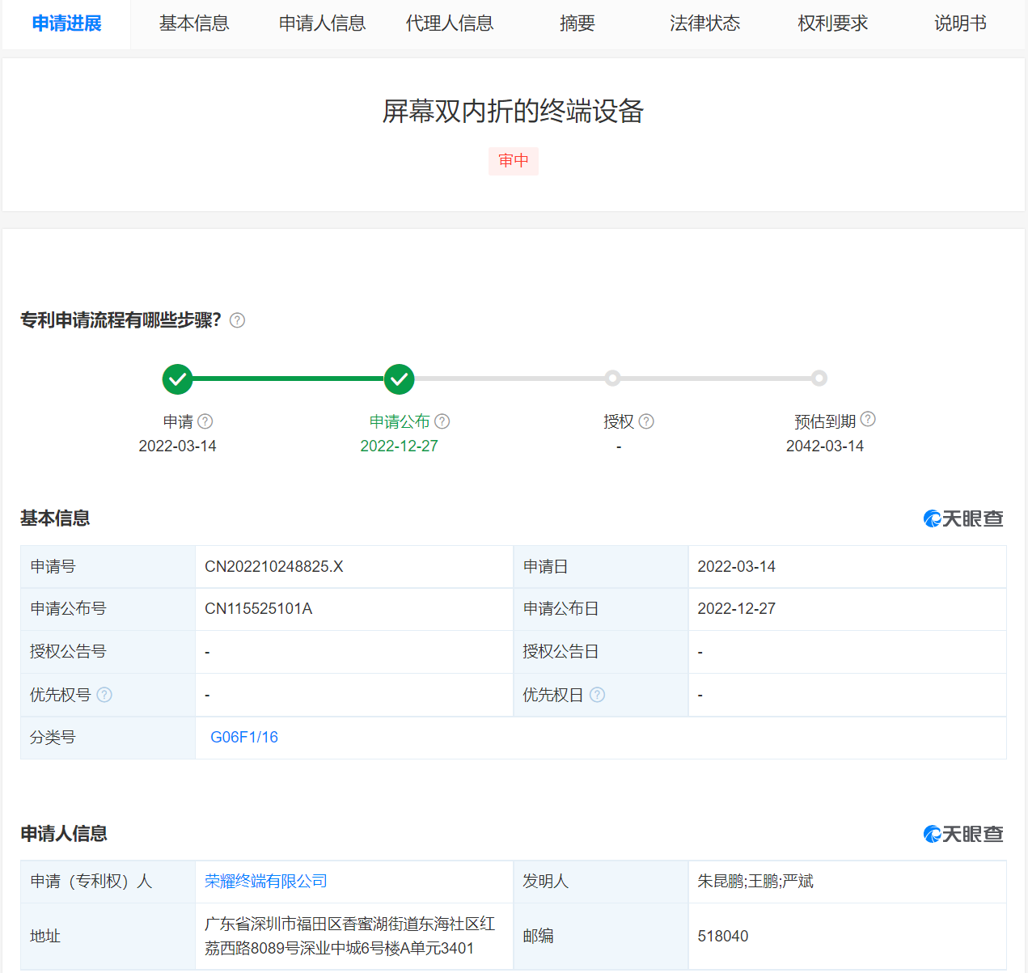The image size is (1028, 973).
Task: Click the gray 预估到期 progress node
Action: pos(819,379)
